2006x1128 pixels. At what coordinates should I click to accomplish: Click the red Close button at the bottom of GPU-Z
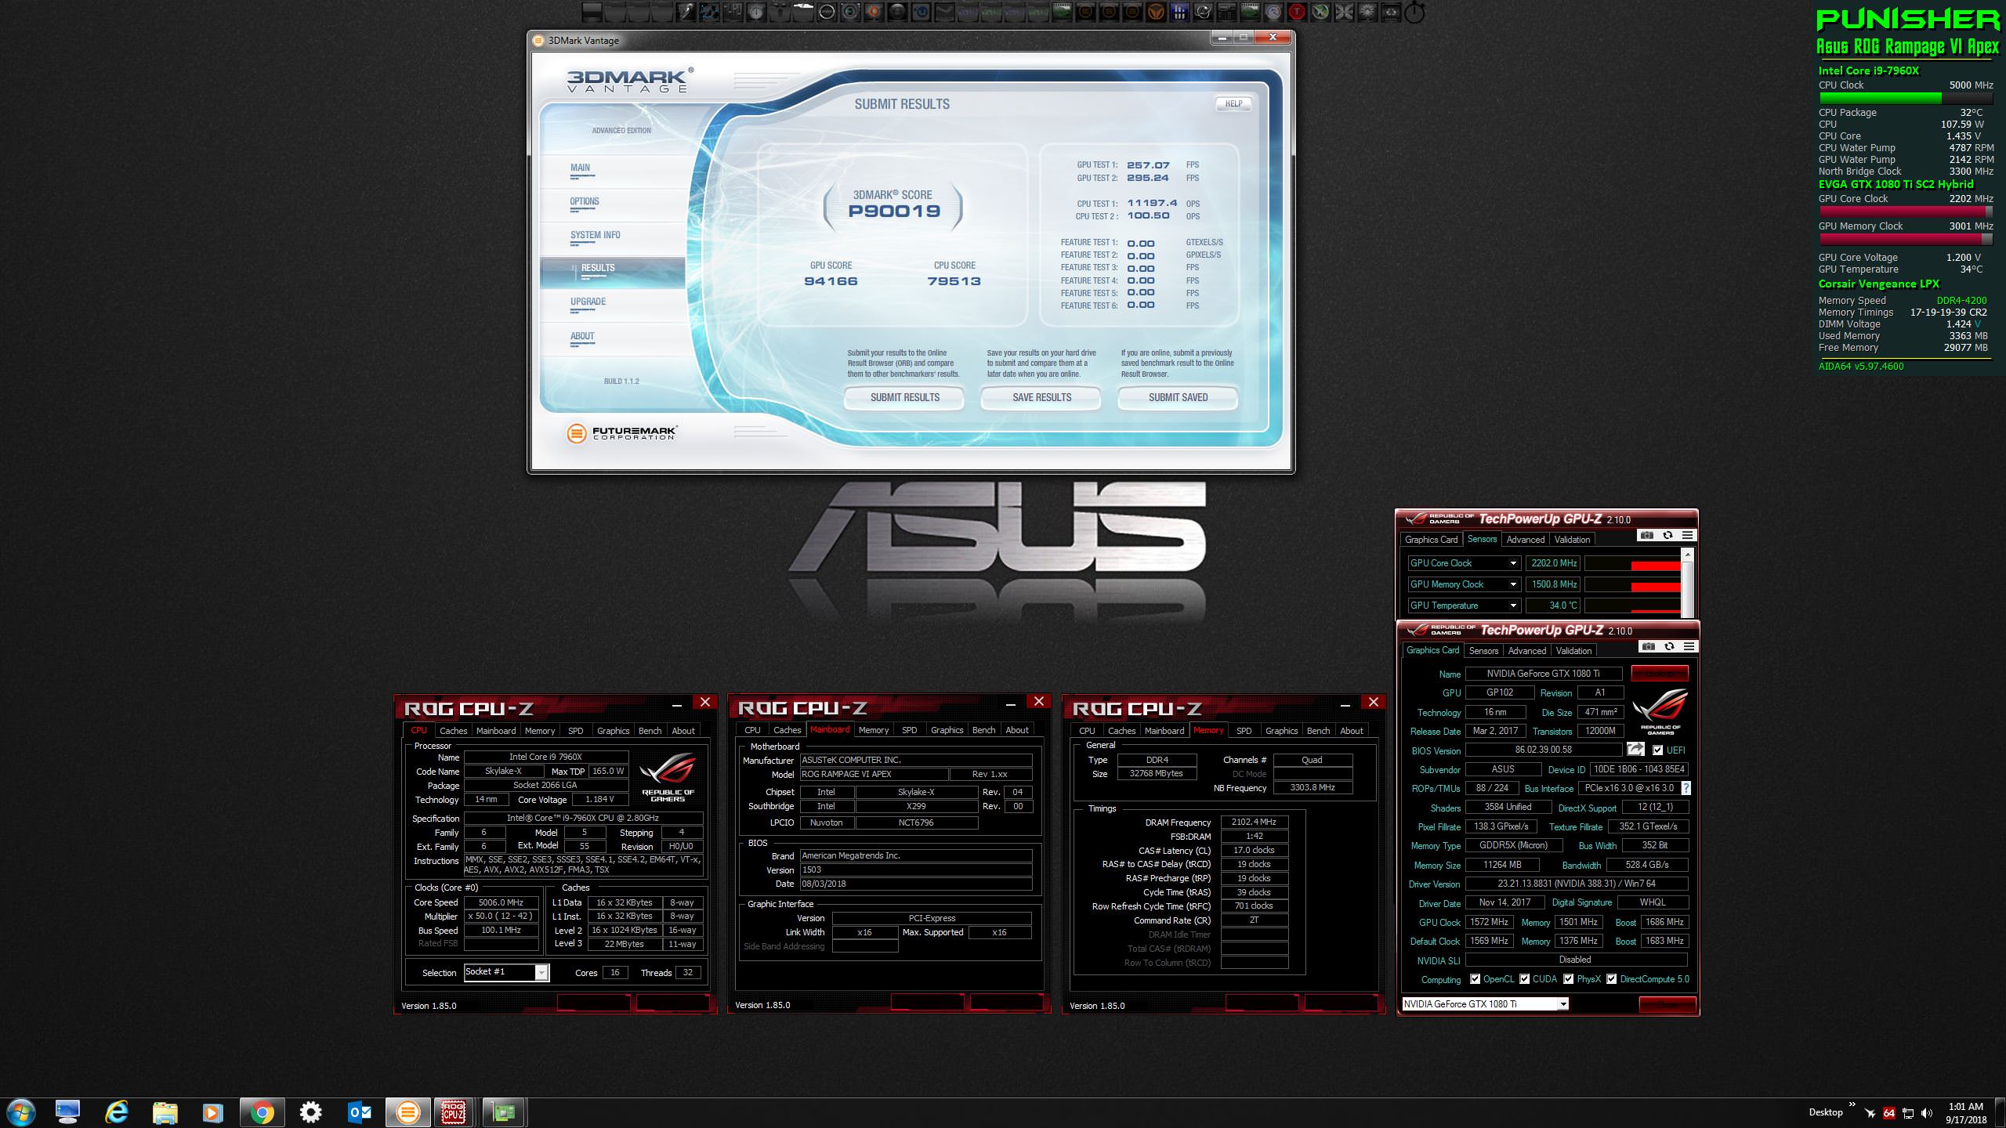pos(1667,1004)
